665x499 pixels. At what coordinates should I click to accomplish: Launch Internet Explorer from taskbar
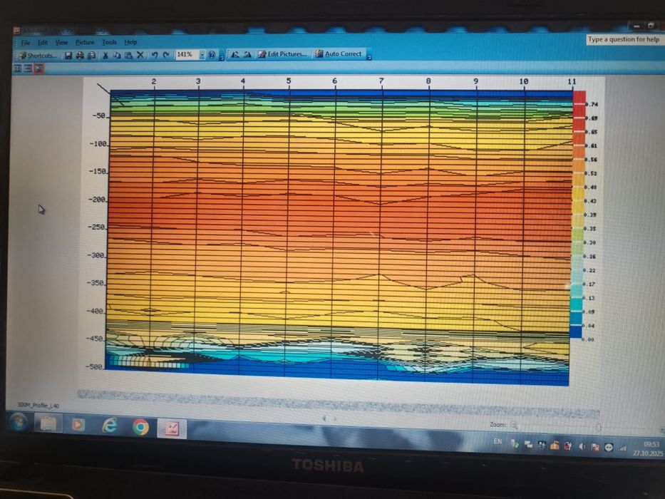pyautogui.click(x=110, y=426)
